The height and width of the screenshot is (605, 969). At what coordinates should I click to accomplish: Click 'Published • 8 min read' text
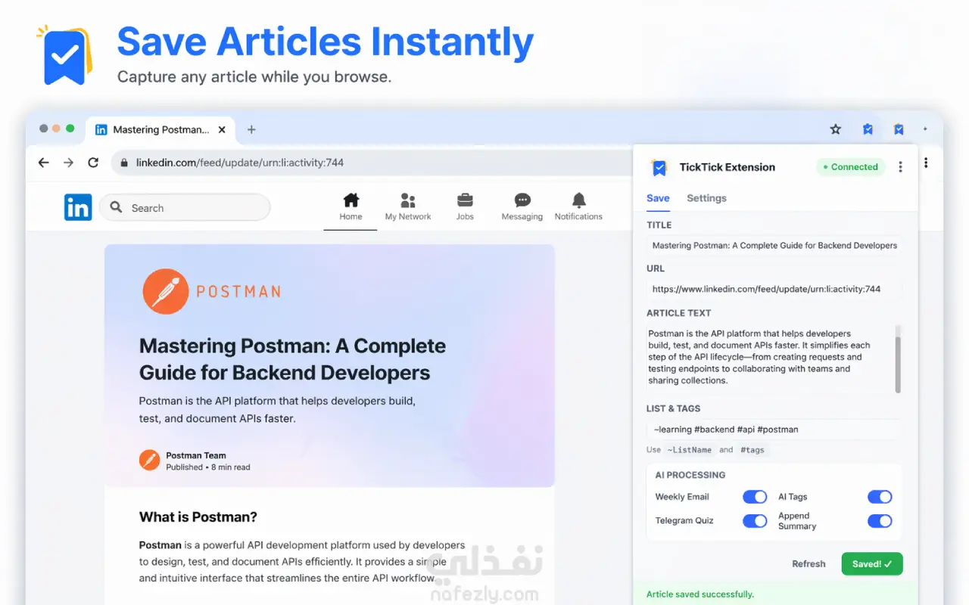tap(208, 467)
